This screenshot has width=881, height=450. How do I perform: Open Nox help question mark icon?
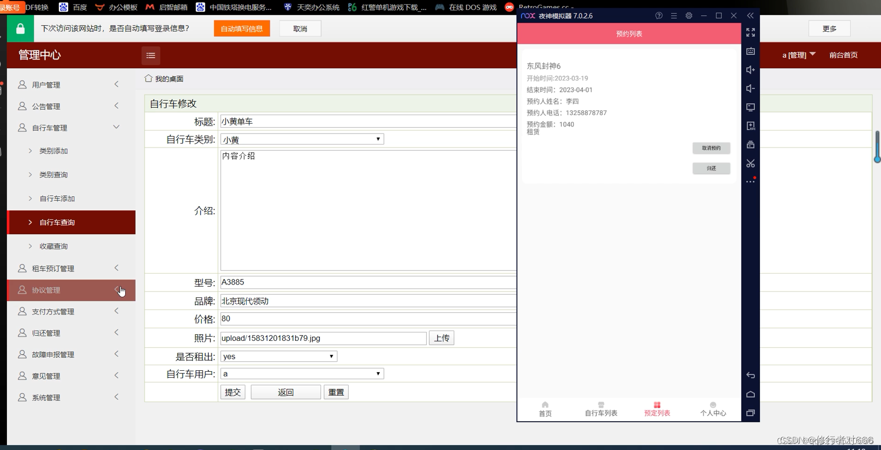659,16
